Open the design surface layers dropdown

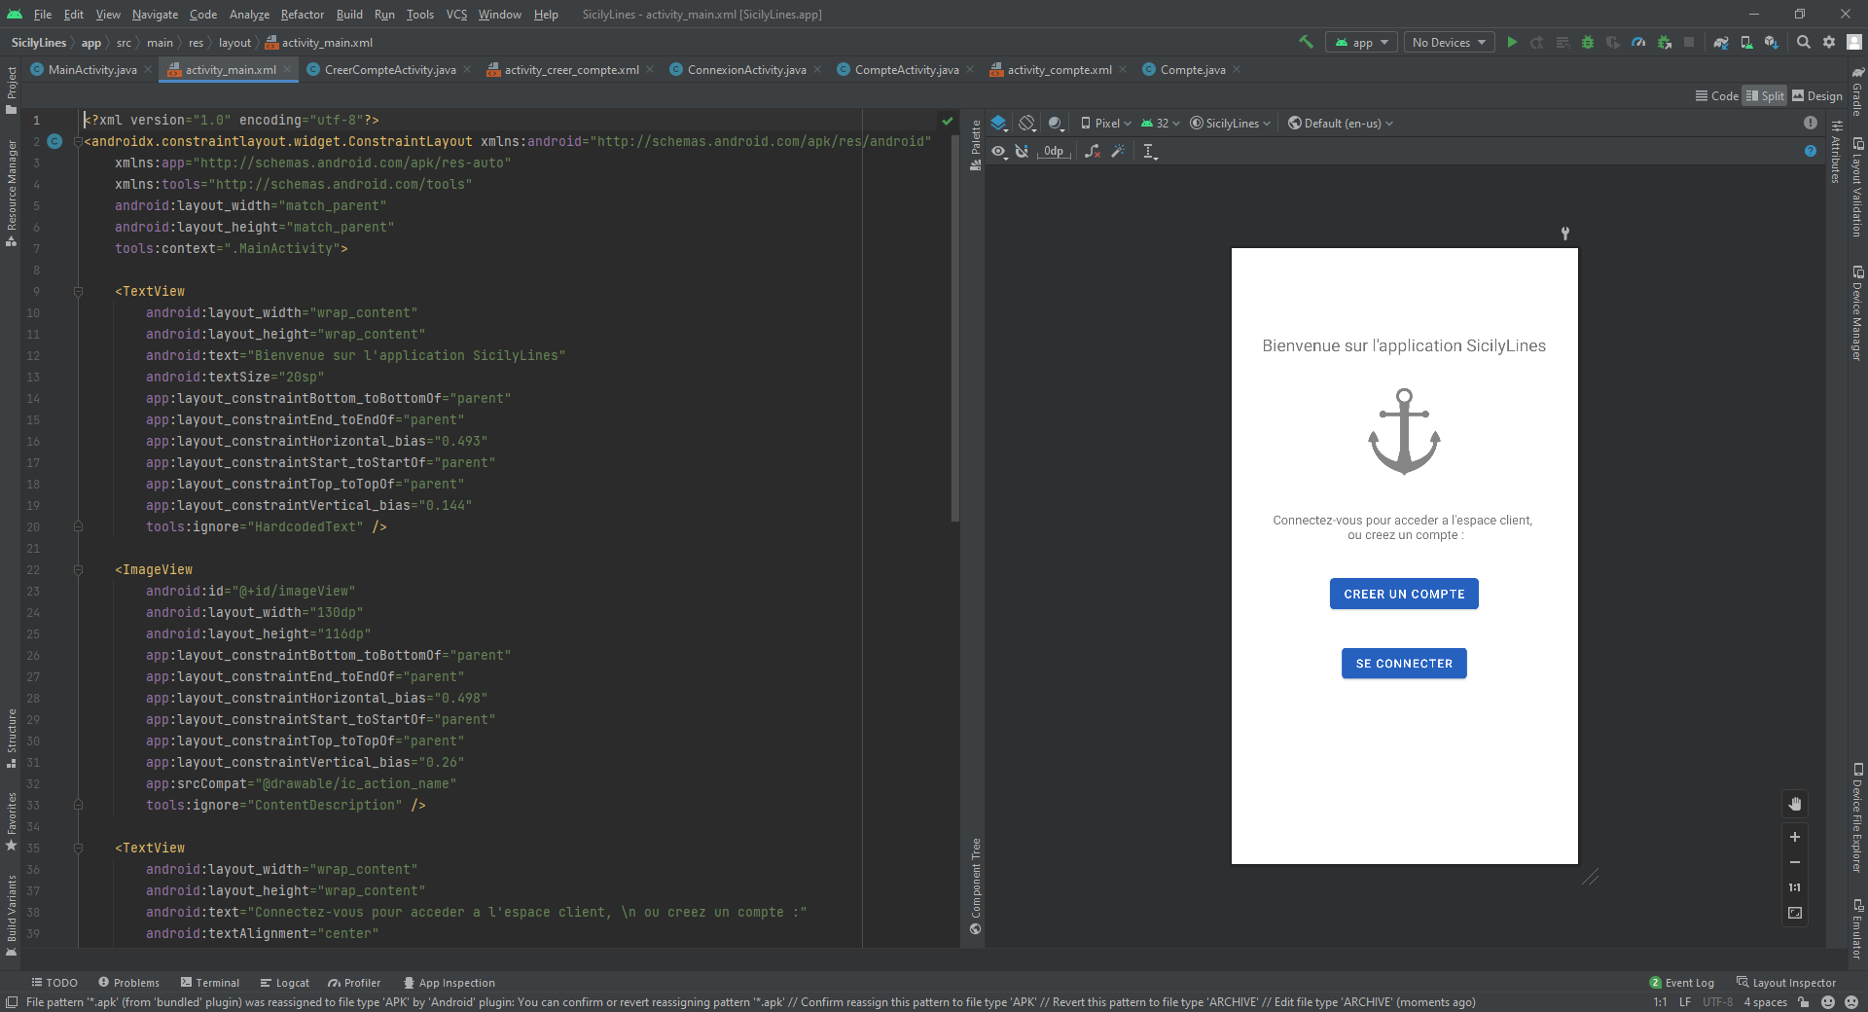999,123
